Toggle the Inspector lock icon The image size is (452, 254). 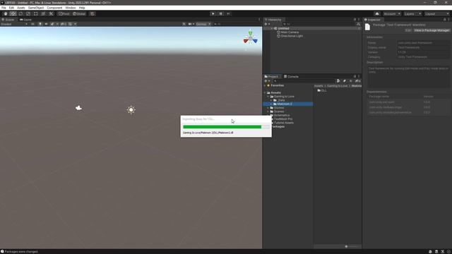444,20
